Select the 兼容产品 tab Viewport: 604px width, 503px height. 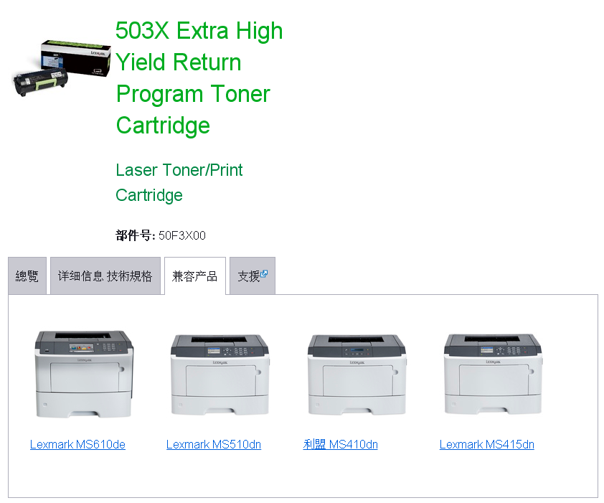click(x=195, y=276)
